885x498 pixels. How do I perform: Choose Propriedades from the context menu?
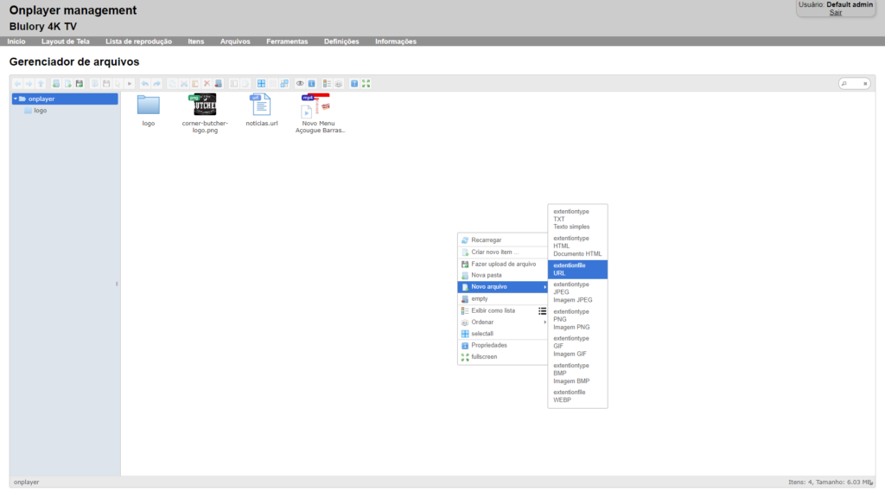502,345
